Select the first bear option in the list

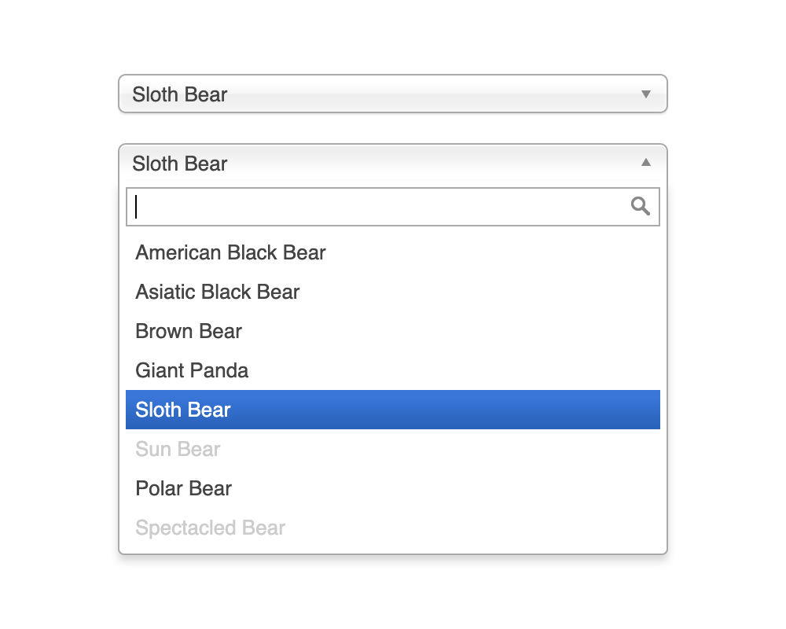click(230, 252)
